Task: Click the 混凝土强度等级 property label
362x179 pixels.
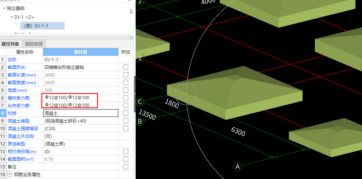Action: tap(23, 128)
